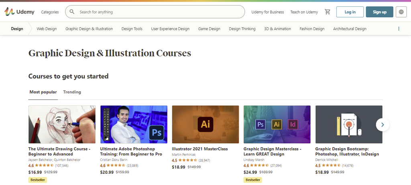Click title Graphic Design Bootcamp

click(x=347, y=151)
